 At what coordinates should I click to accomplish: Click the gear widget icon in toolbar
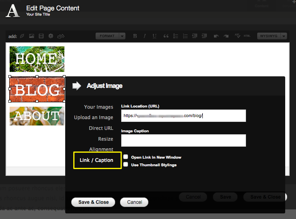(x=51, y=36)
